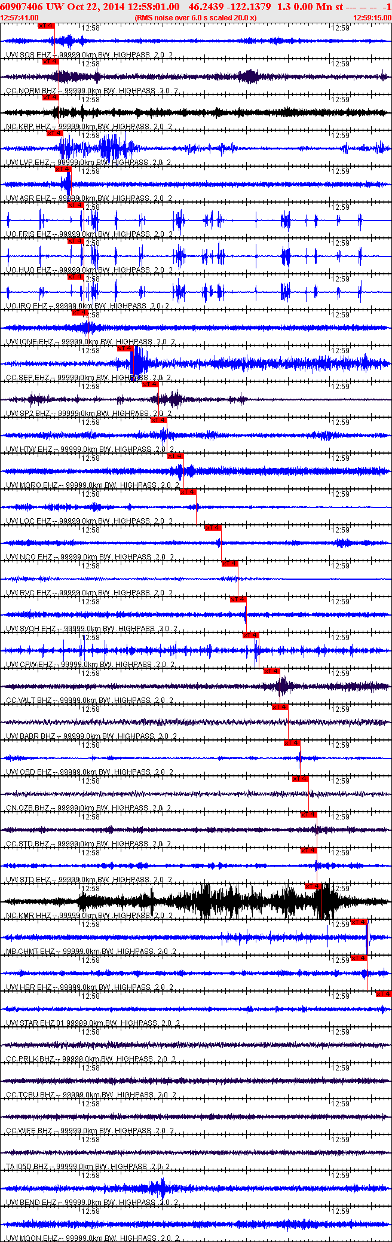Click the station label 'UW SVOH EHZ'
Image resolution: width=392 pixels, height=1242 pixels.
(x=30, y=629)
